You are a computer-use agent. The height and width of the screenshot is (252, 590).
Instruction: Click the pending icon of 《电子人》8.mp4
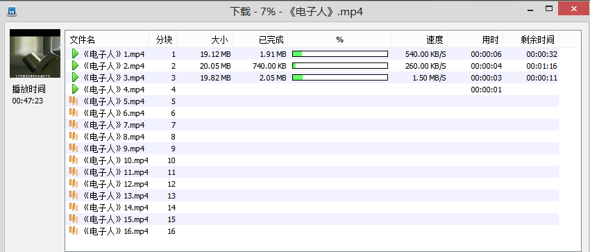(74, 137)
